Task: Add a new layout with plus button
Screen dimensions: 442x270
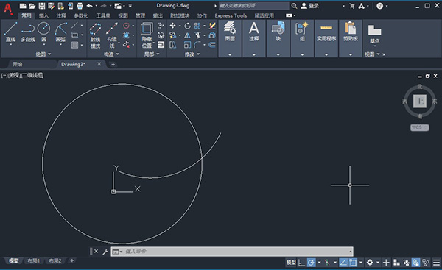Action: coord(72,260)
